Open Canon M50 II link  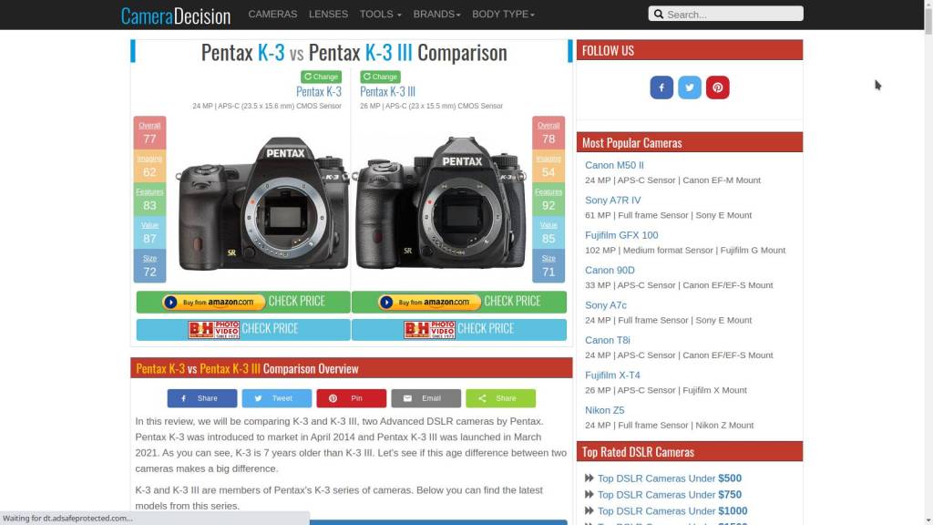click(x=614, y=166)
